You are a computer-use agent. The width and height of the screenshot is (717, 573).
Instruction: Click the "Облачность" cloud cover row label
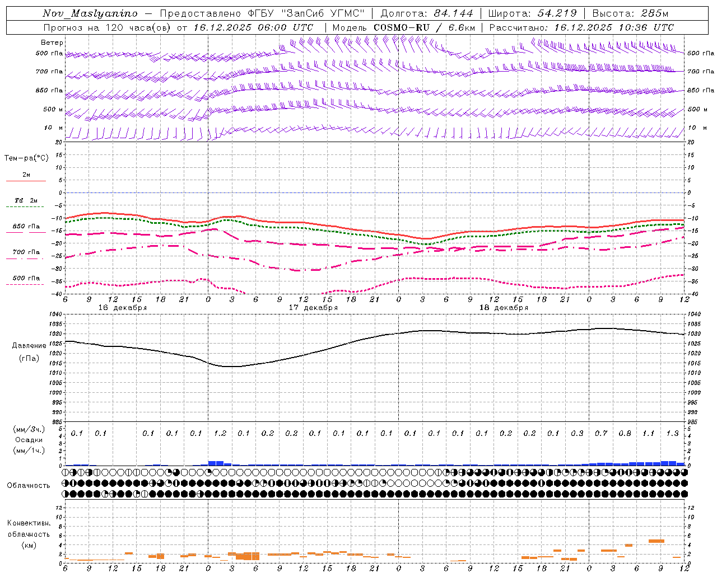29,486
